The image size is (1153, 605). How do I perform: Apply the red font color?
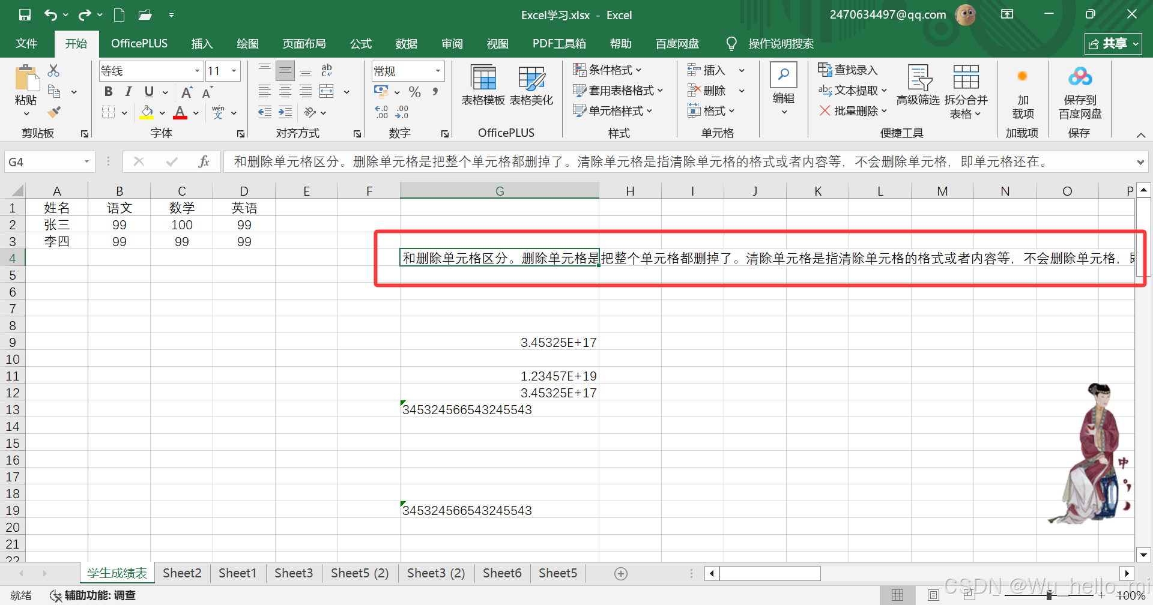point(180,112)
